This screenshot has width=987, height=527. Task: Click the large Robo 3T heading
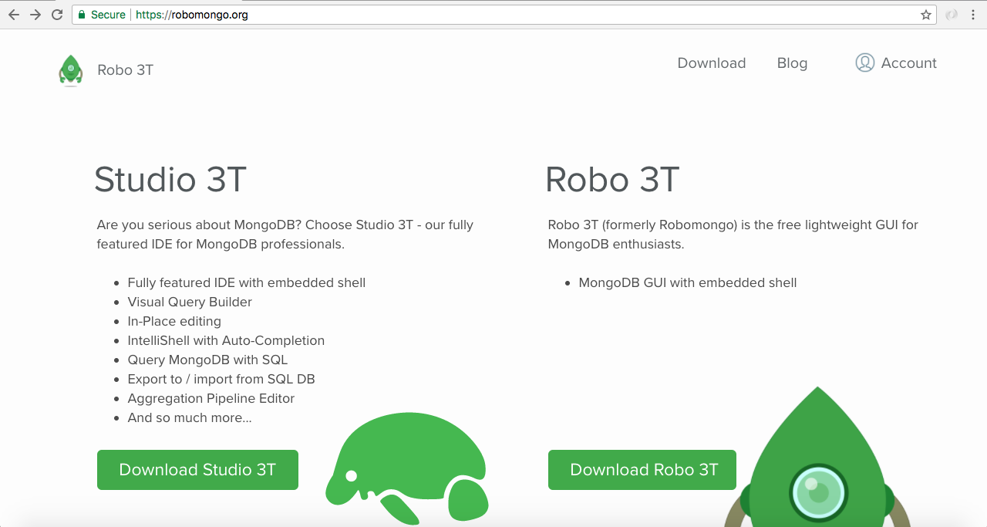tap(612, 180)
